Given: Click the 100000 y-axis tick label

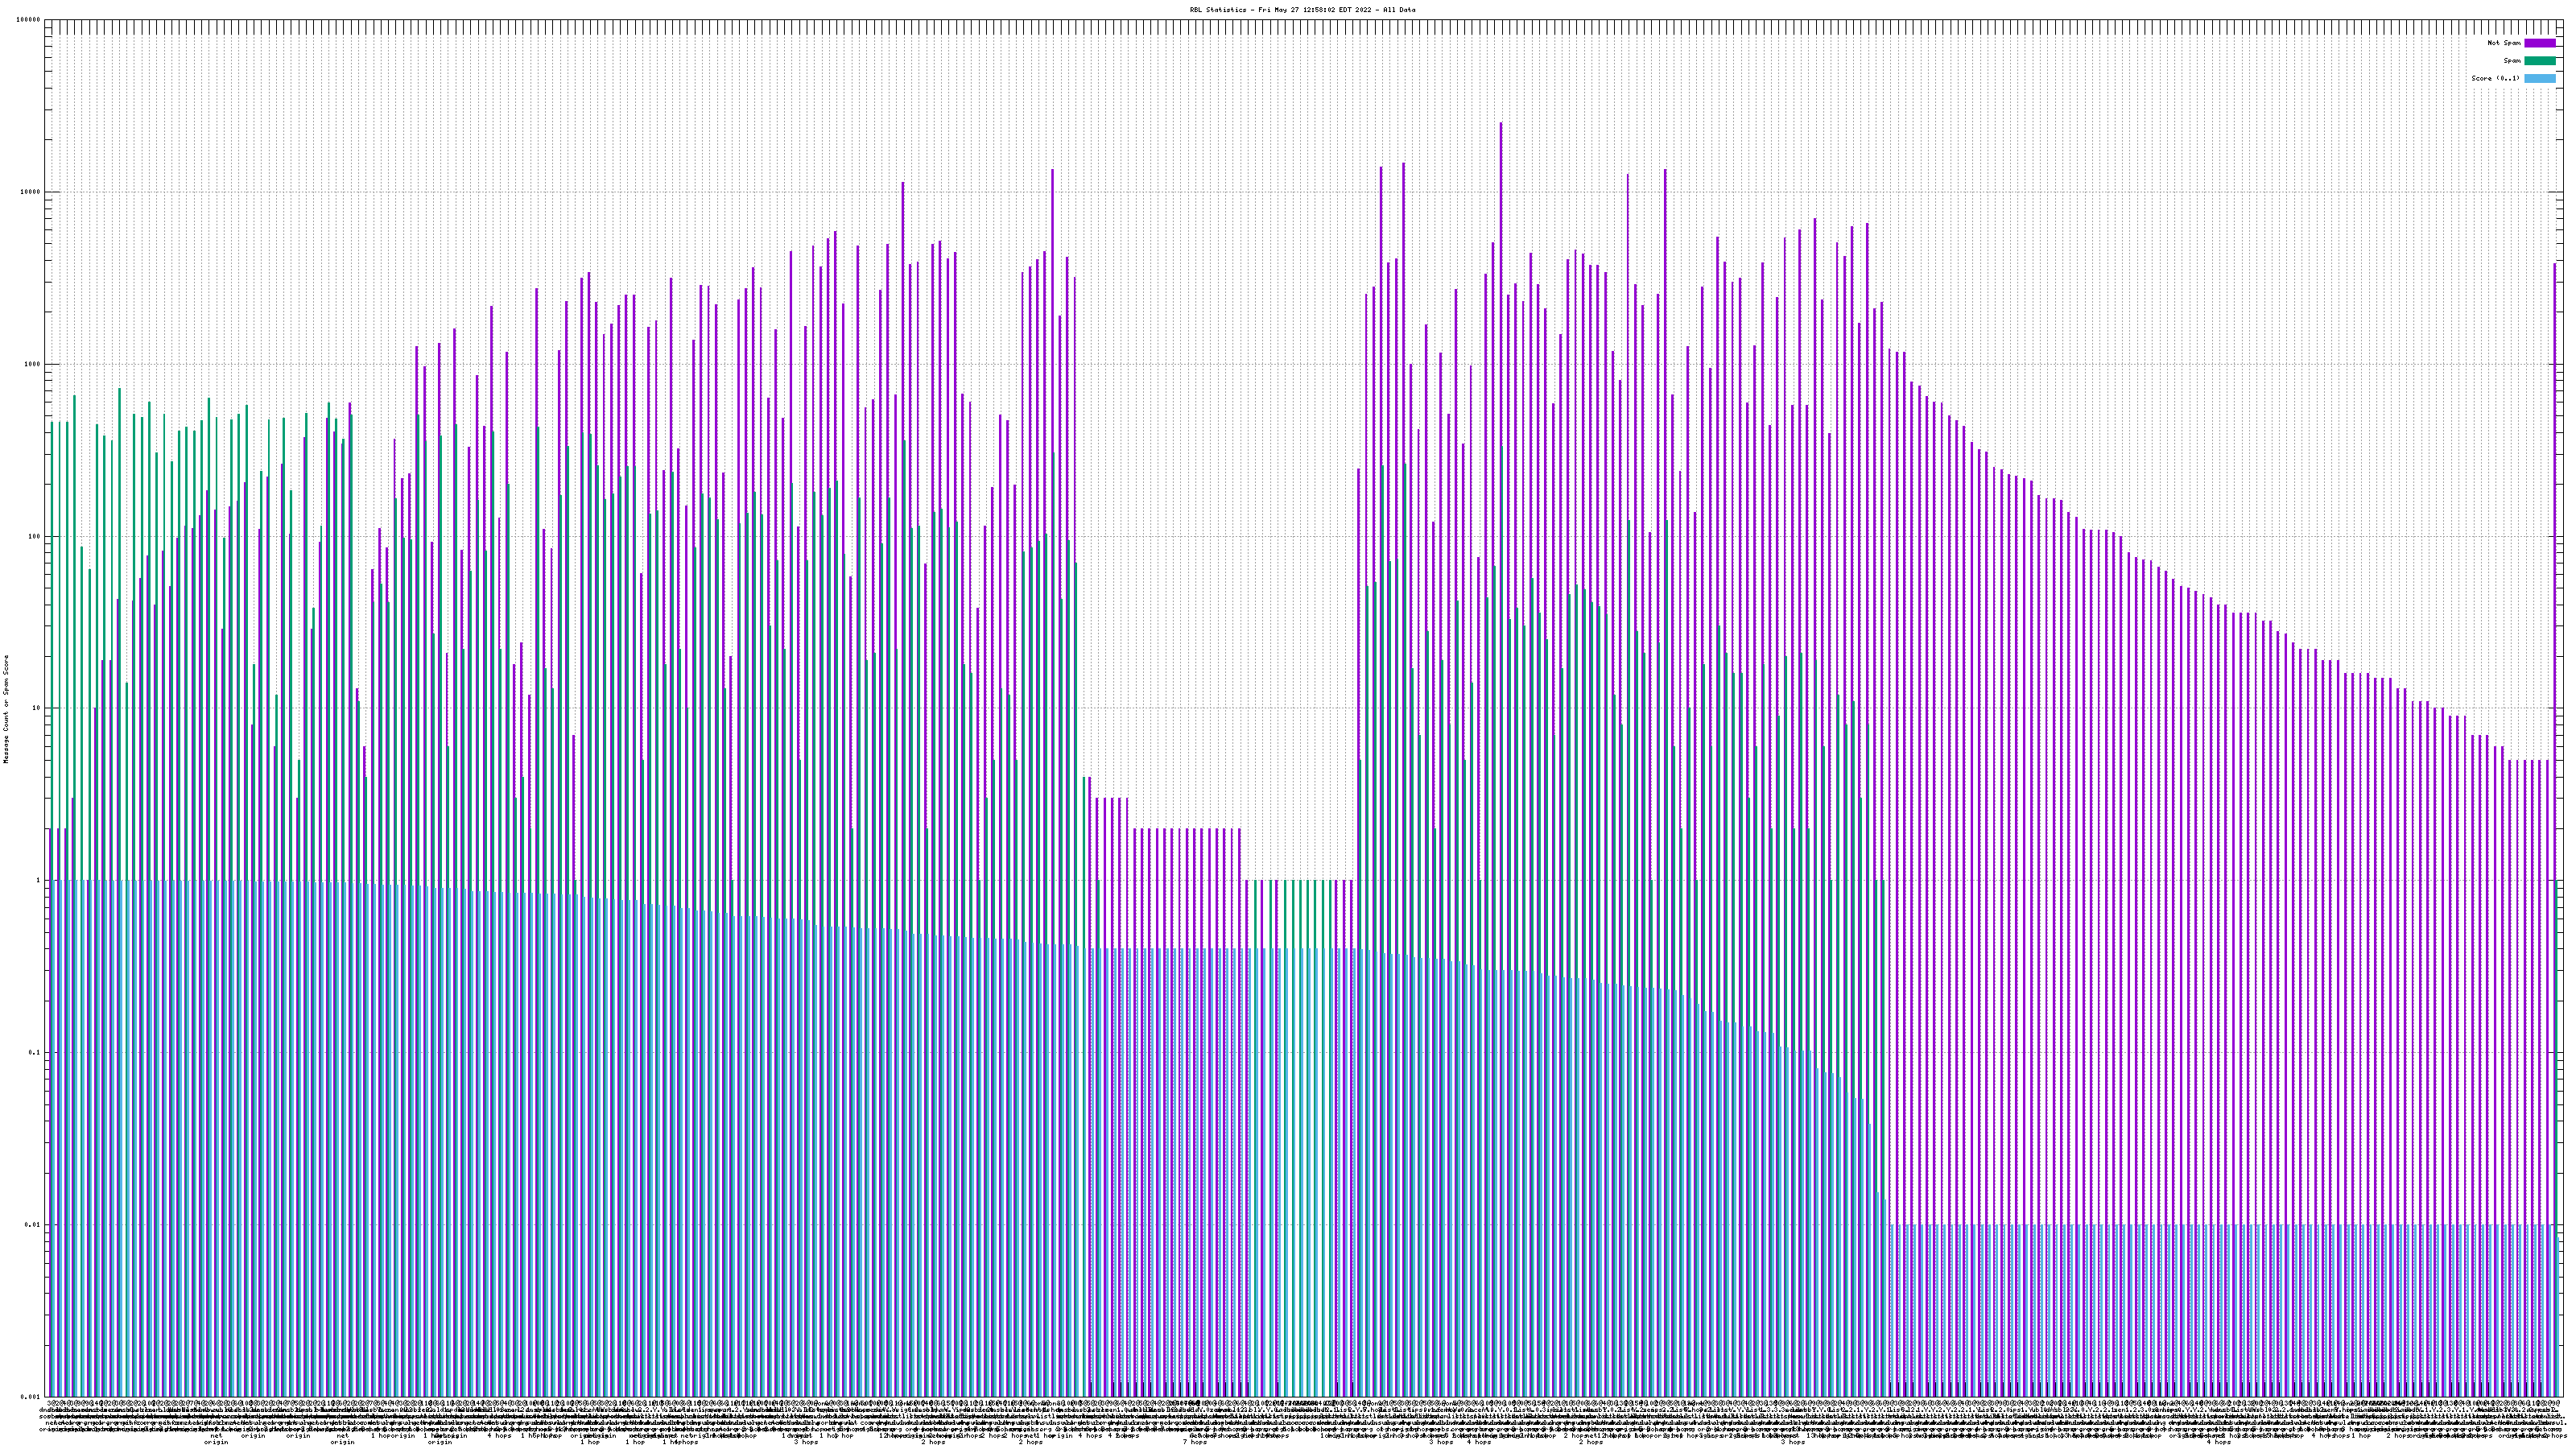Looking at the screenshot, I should tap(28, 20).
